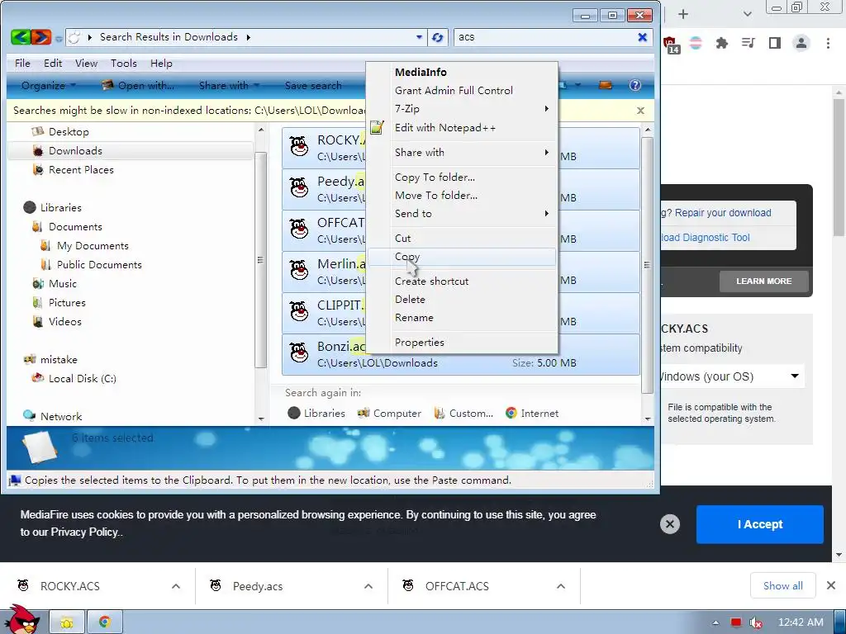Click the orange Forward arrow in Explorer
The image size is (846, 634).
pos(41,36)
